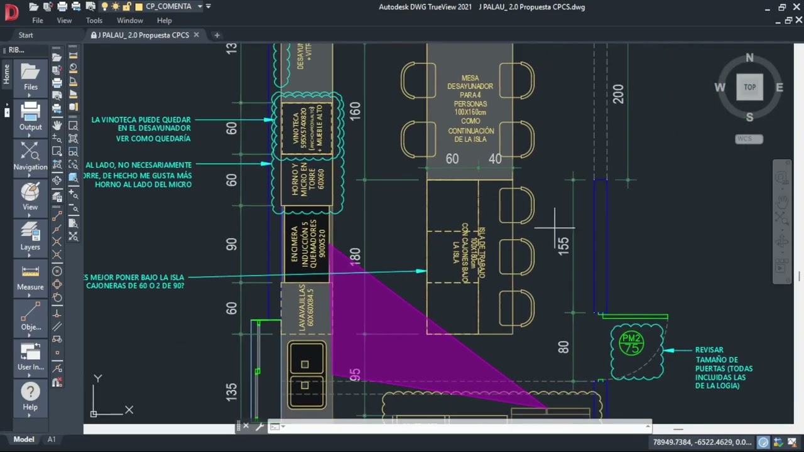804x452 pixels.
Task: Click the yellow layer color swatch
Action: click(x=139, y=7)
